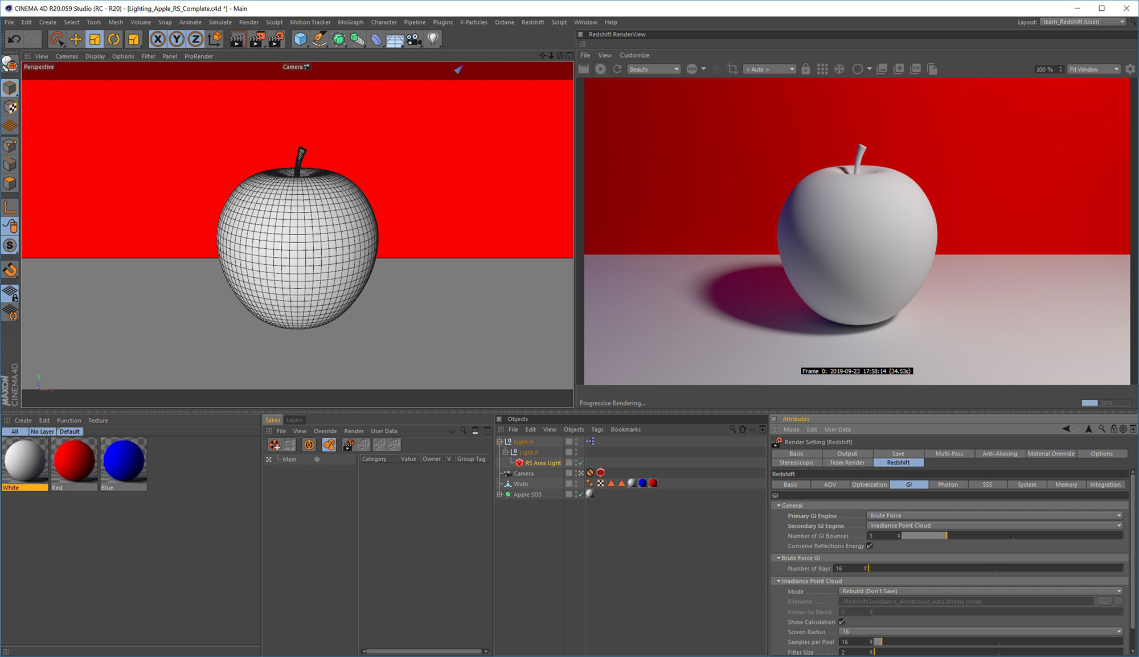Lock the X axis icon
Image resolution: width=1139 pixels, height=657 pixels.
point(158,39)
